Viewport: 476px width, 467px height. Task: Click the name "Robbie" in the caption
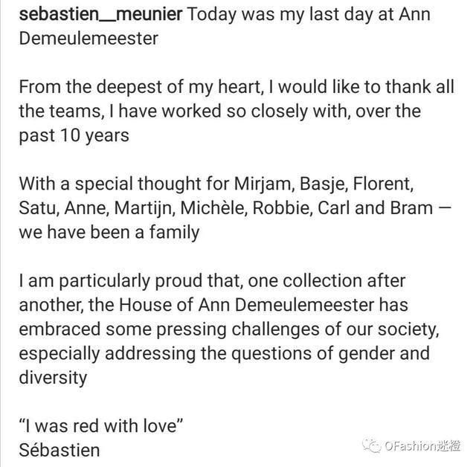(x=280, y=208)
